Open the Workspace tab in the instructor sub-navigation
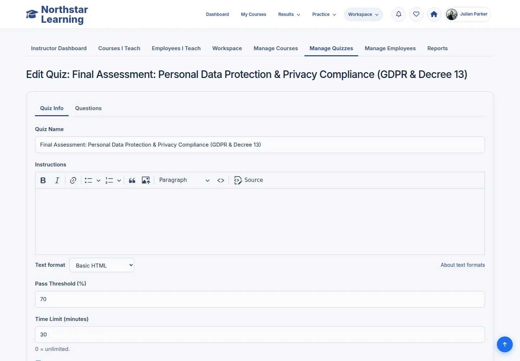Screen dimensions: 520x361 click(227, 48)
